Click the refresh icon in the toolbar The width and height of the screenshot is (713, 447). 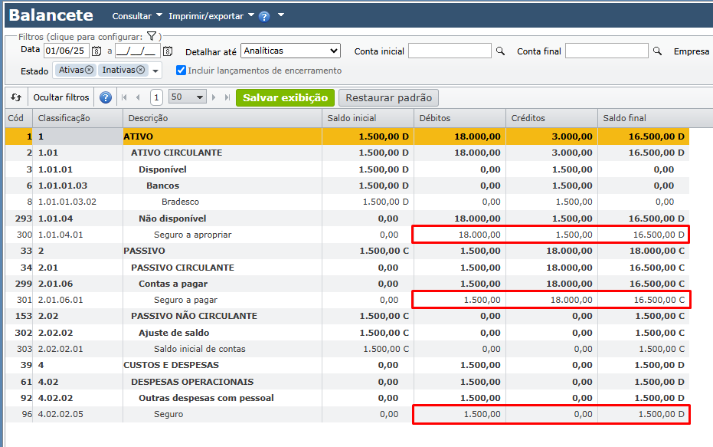pos(15,97)
